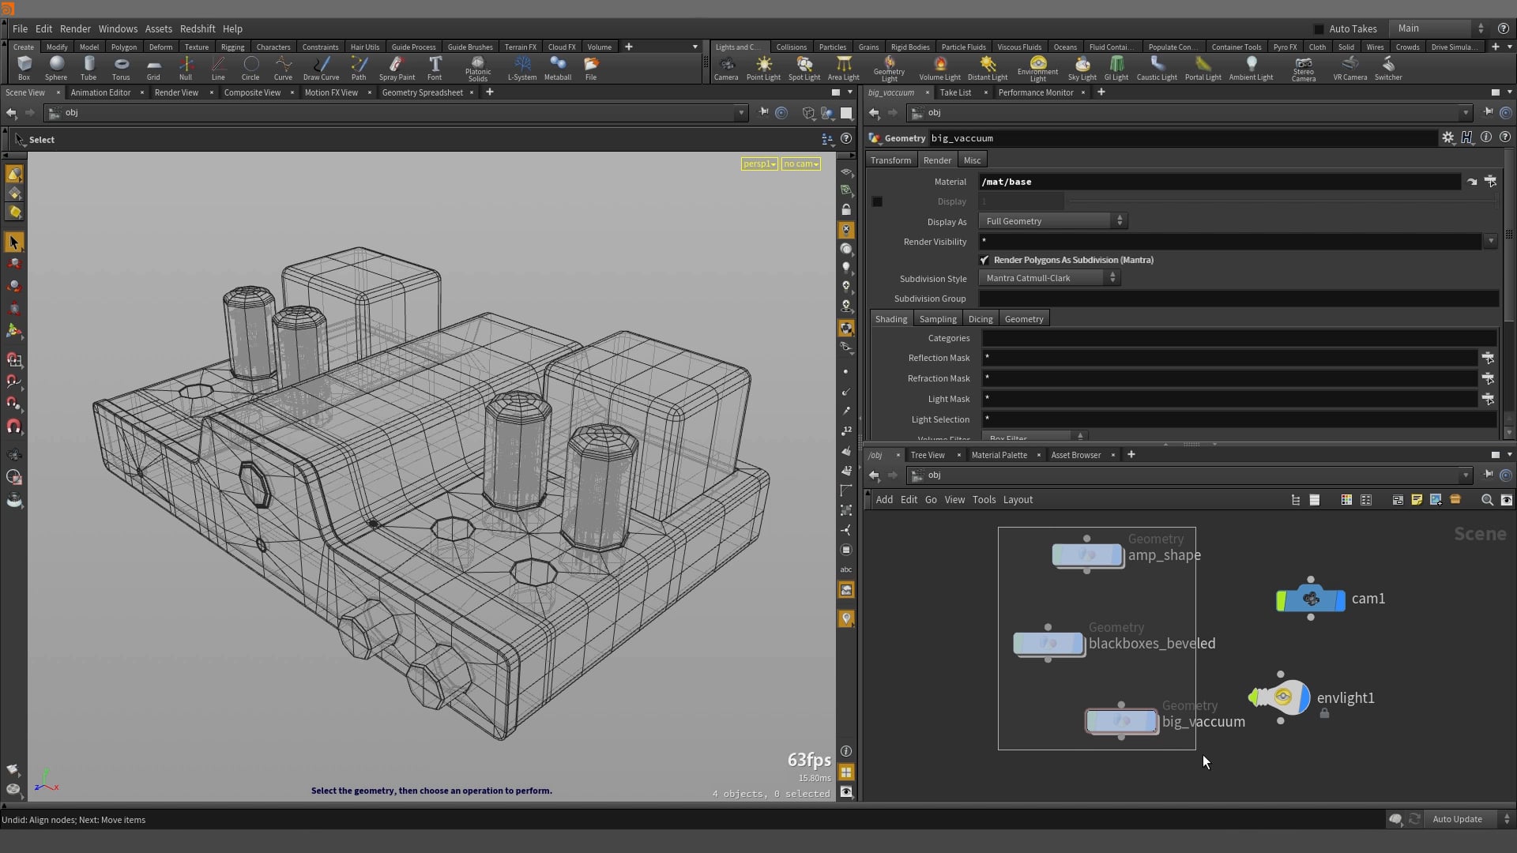The width and height of the screenshot is (1517, 853).
Task: Enable the Auto Takes checkbox
Action: (x=1319, y=28)
